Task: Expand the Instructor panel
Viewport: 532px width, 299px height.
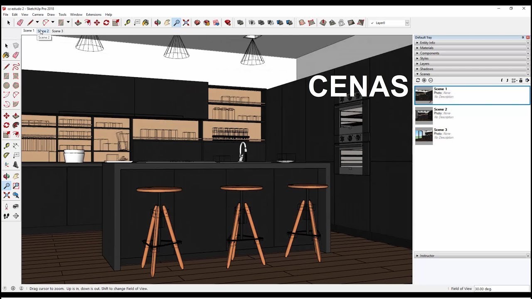Action: coord(472,256)
